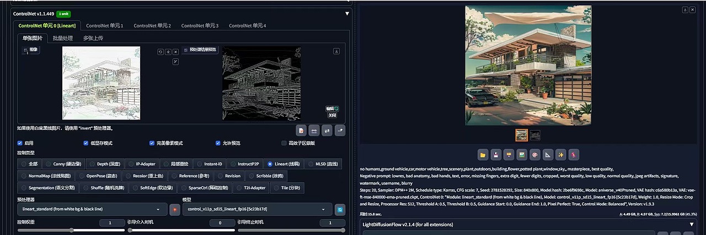This screenshot has height=235, width=706.
Task: Select the Canny control type
Action: coord(63,164)
